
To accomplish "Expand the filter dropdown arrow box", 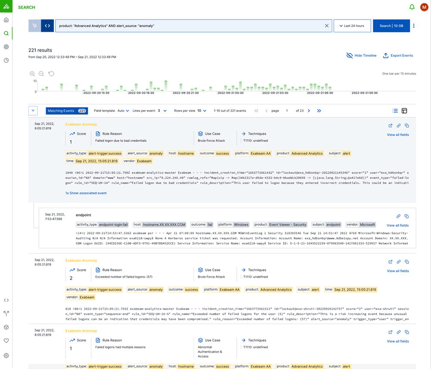I will (x=33, y=111).
